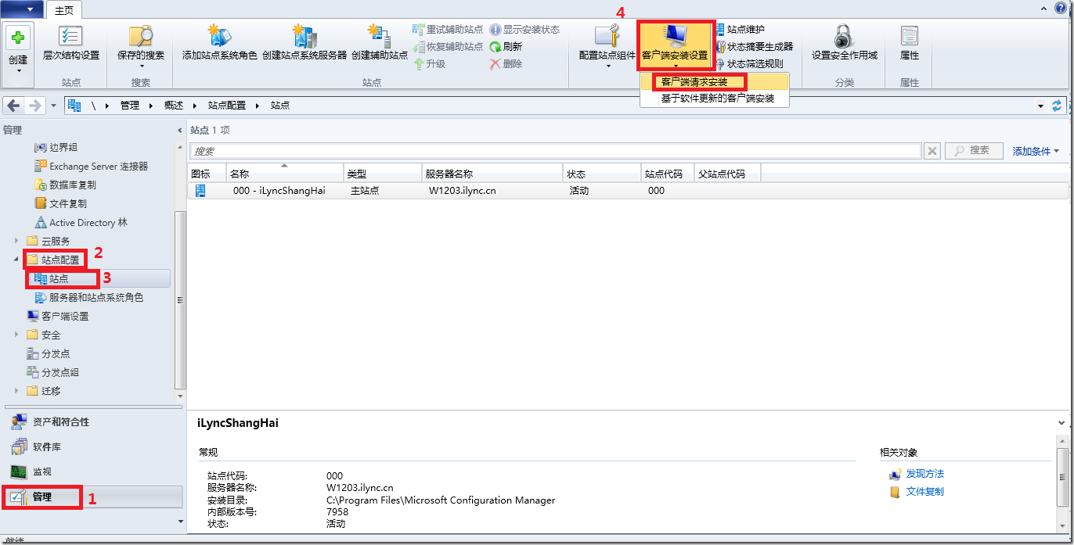Image resolution: width=1074 pixels, height=545 pixels.
Task: Open the 发现方法 related object link
Action: pos(924,474)
